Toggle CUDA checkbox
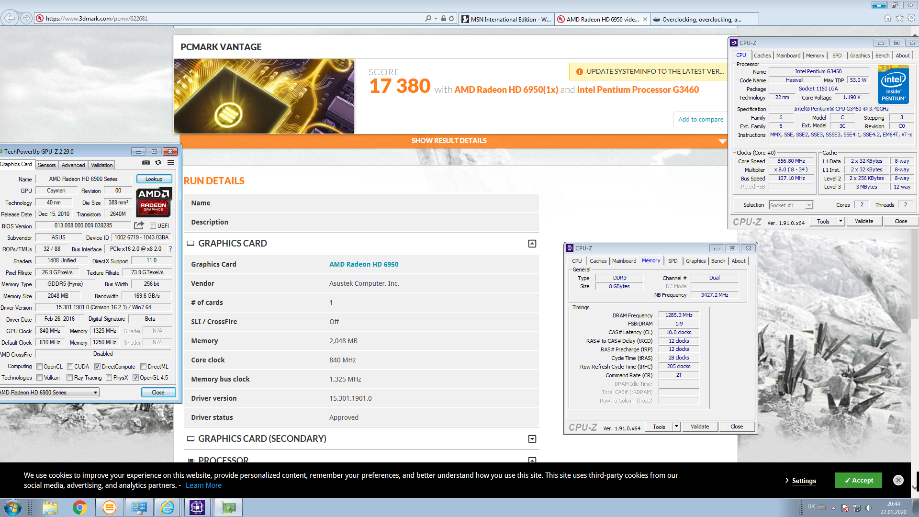This screenshot has height=517, width=919. 70,367
